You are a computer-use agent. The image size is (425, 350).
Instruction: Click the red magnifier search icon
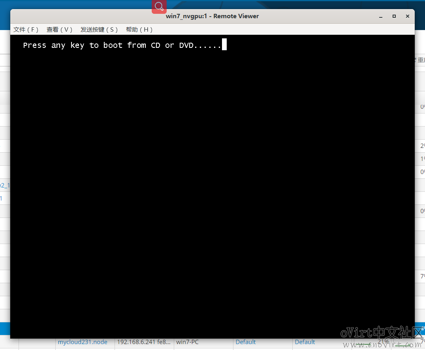pyautogui.click(x=159, y=6)
